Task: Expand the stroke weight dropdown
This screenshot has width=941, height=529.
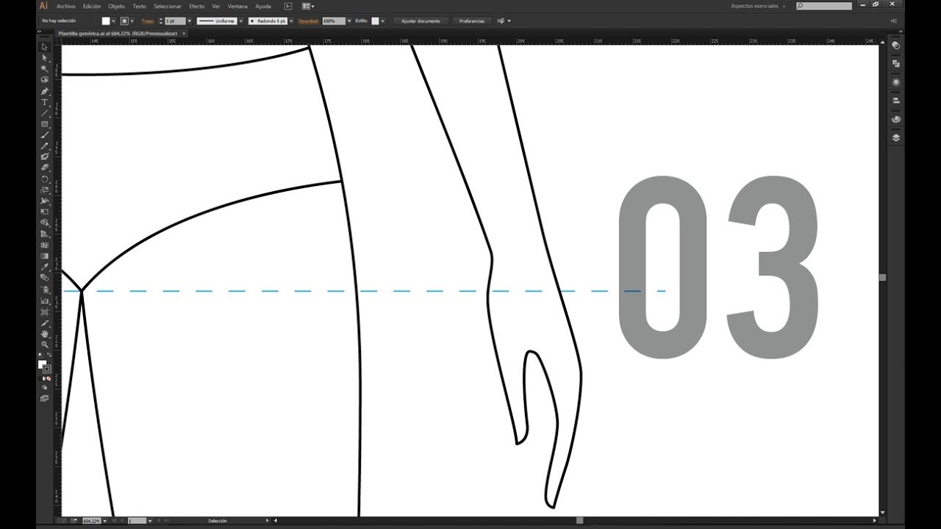Action: [190, 21]
